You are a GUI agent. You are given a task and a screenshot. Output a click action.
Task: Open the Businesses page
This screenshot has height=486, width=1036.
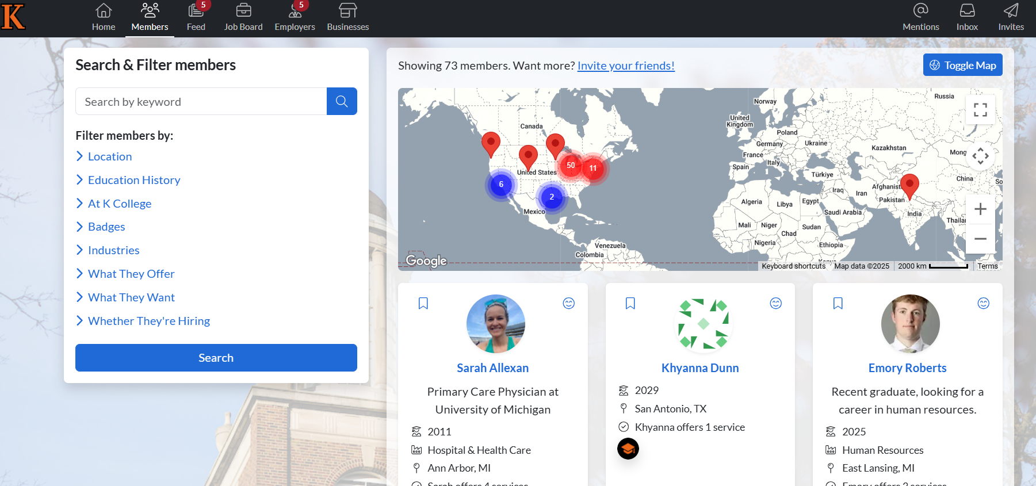pyautogui.click(x=348, y=18)
